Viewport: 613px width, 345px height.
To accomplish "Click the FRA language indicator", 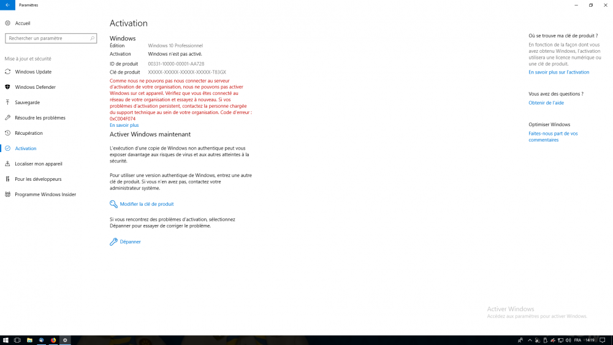I will click(x=577, y=340).
